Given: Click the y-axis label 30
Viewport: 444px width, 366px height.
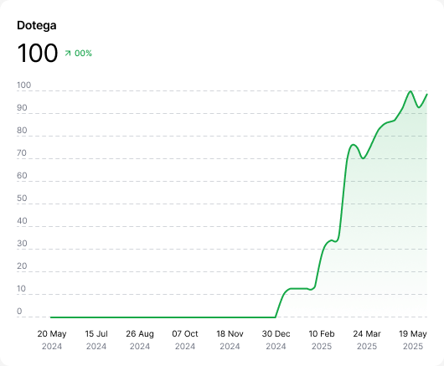Looking at the screenshot, I should pos(22,244).
